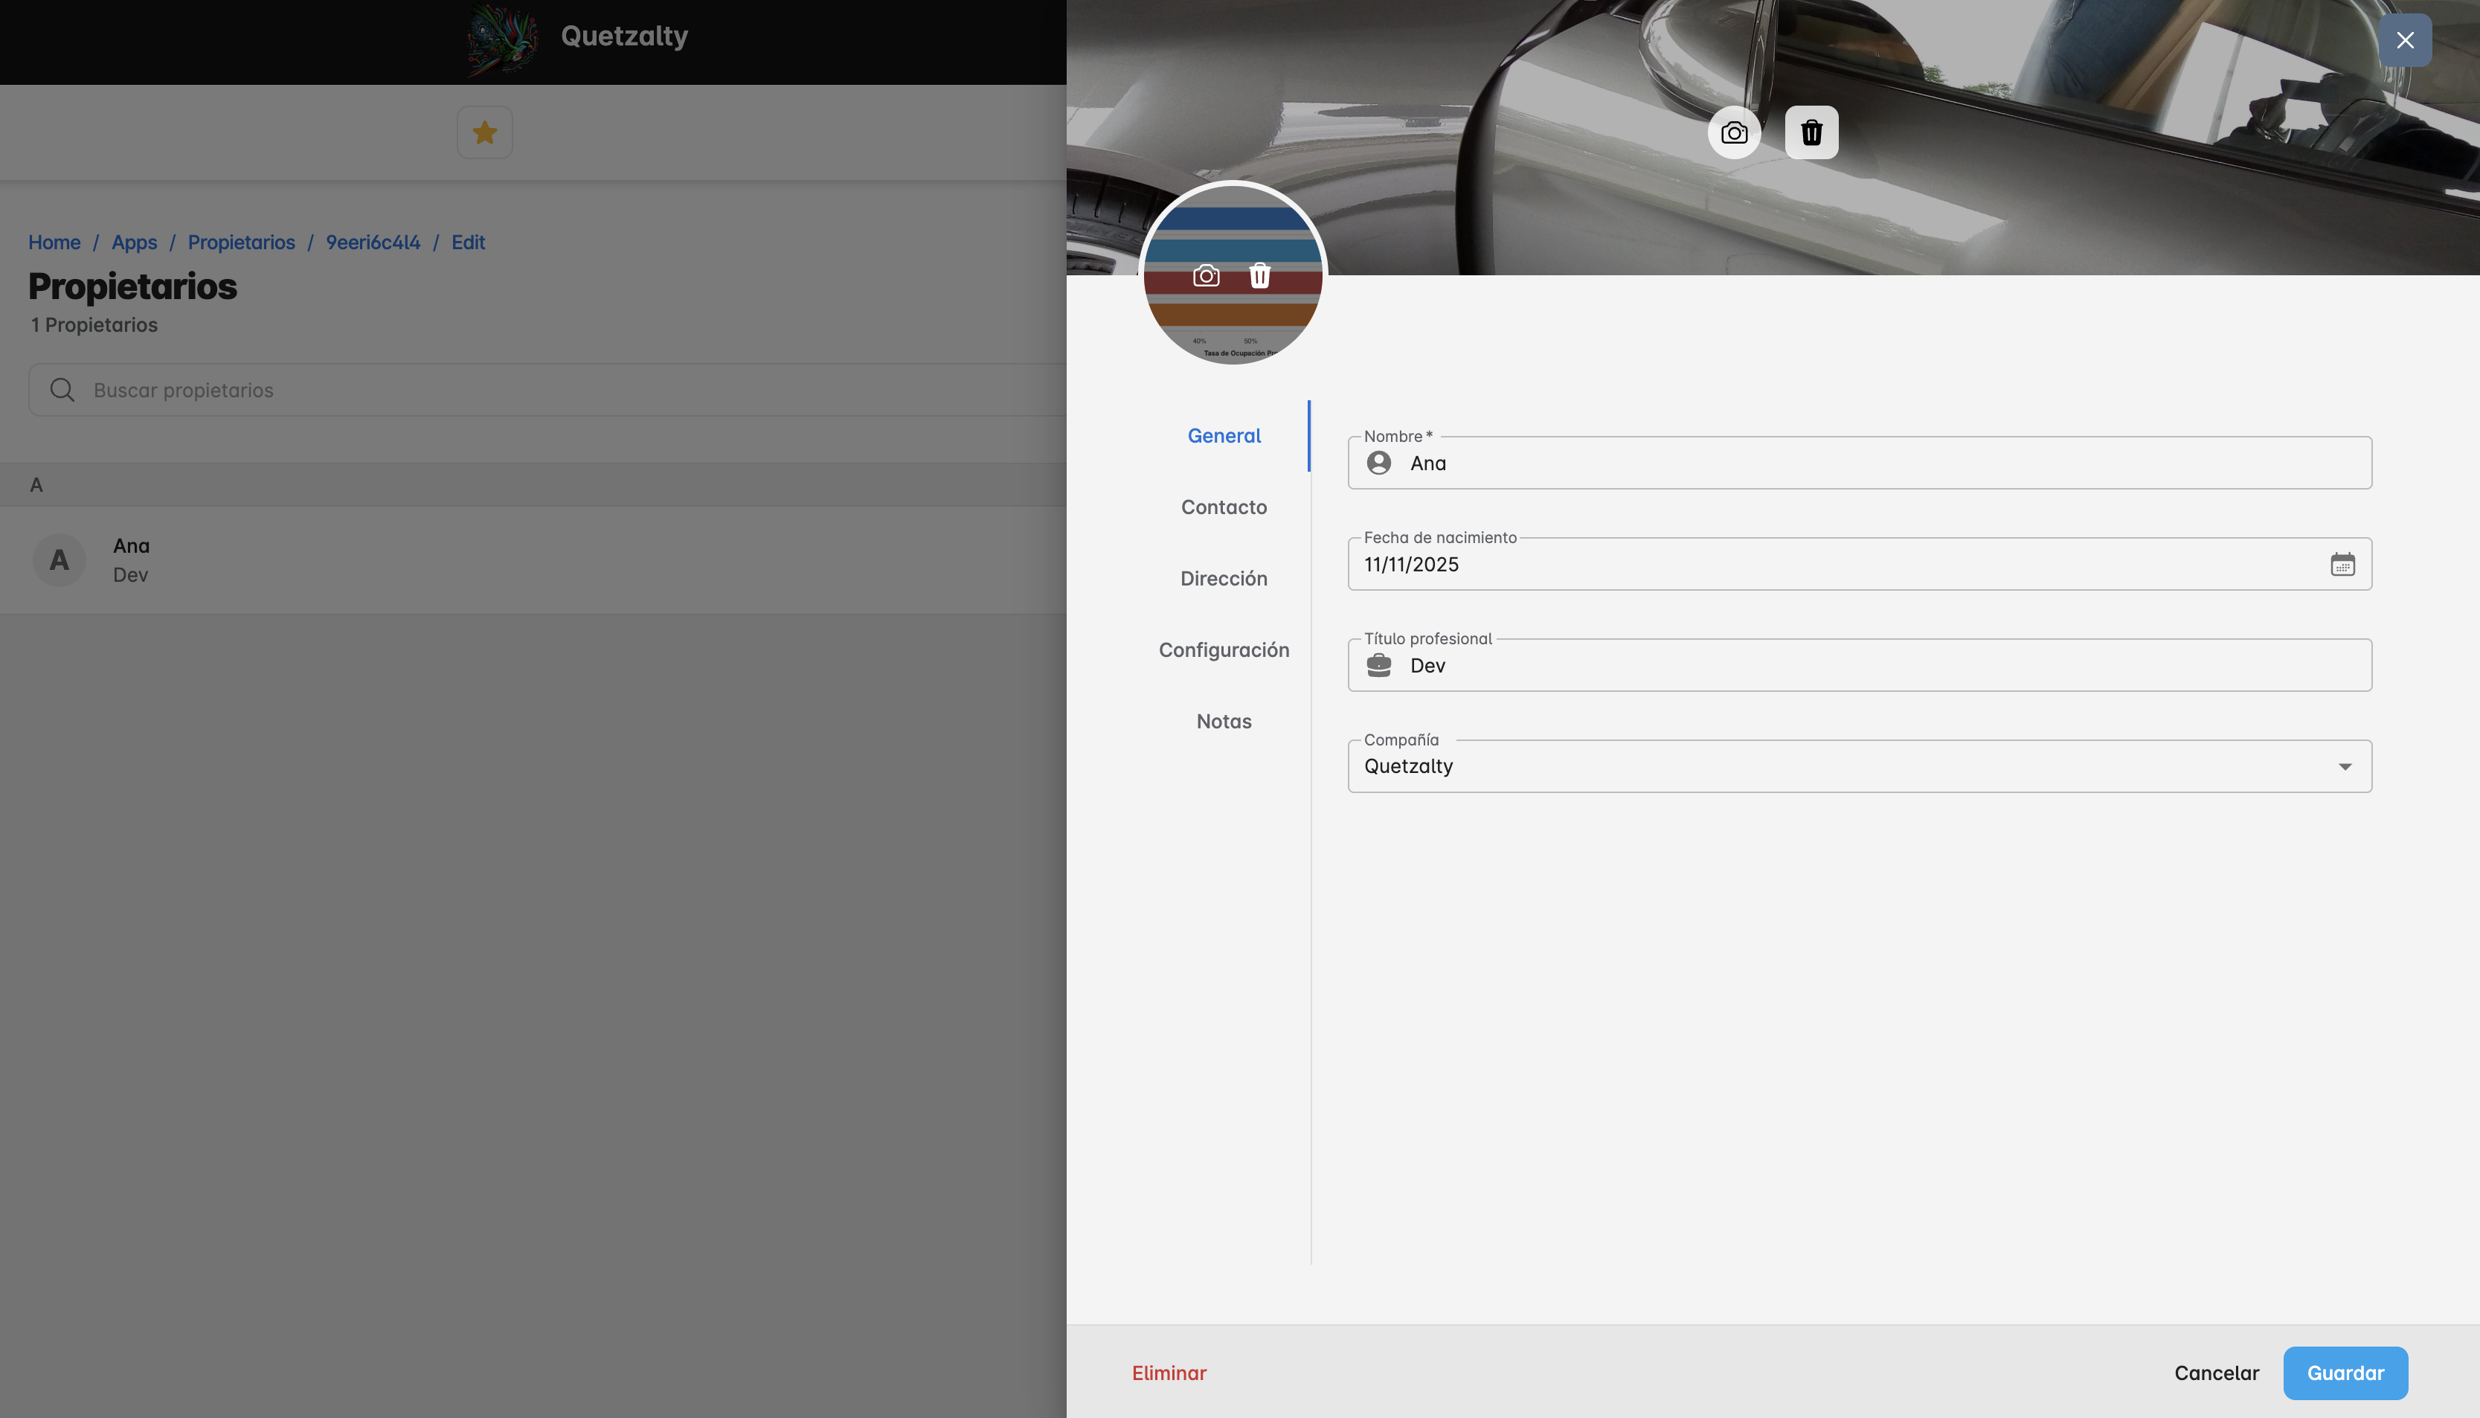Click the Cancelar button
This screenshot has width=2480, height=1418.
2216,1372
